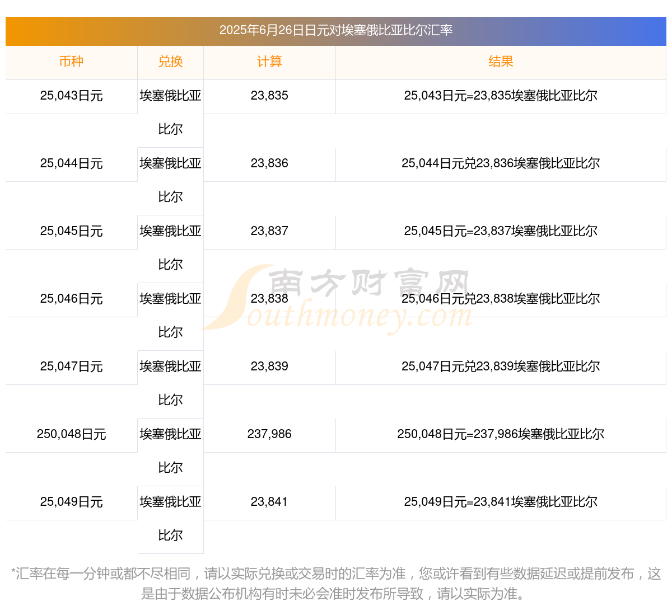Click result 25,044日元兑23,836埃塞俄比亚比尔
672x611 pixels.
pyautogui.click(x=501, y=163)
